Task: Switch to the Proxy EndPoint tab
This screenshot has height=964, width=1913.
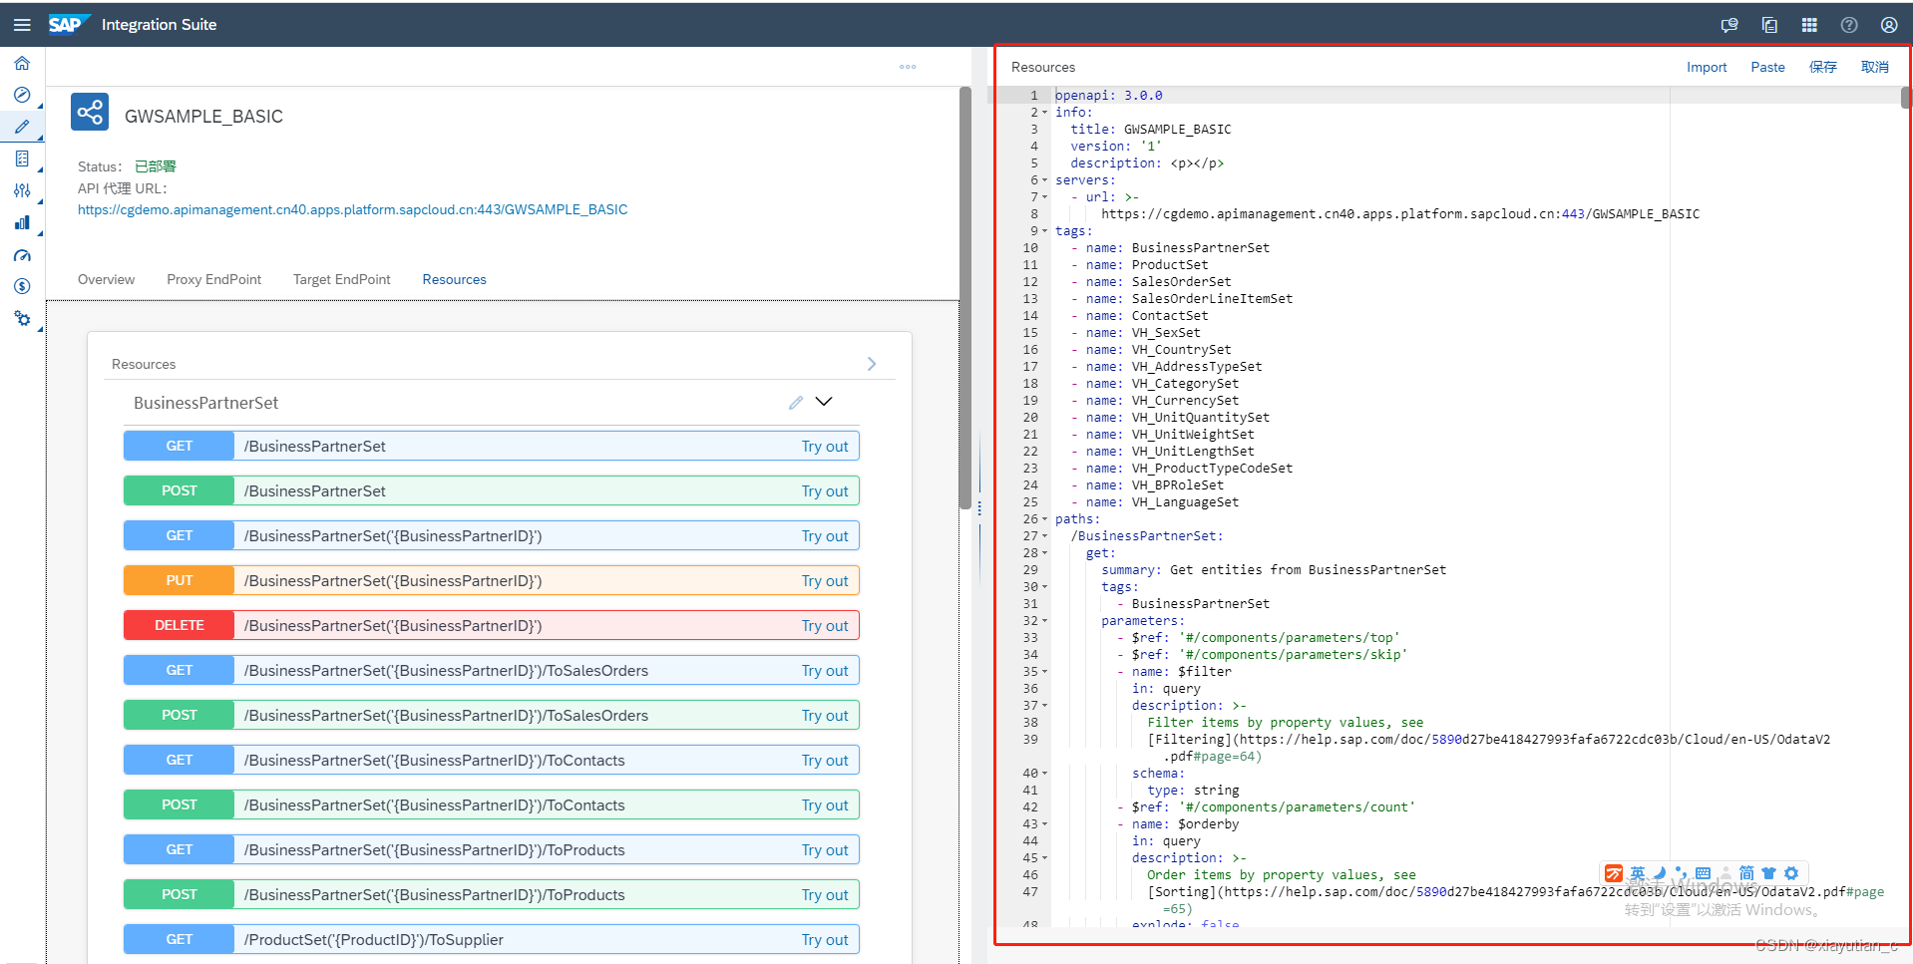Action: pyautogui.click(x=213, y=279)
